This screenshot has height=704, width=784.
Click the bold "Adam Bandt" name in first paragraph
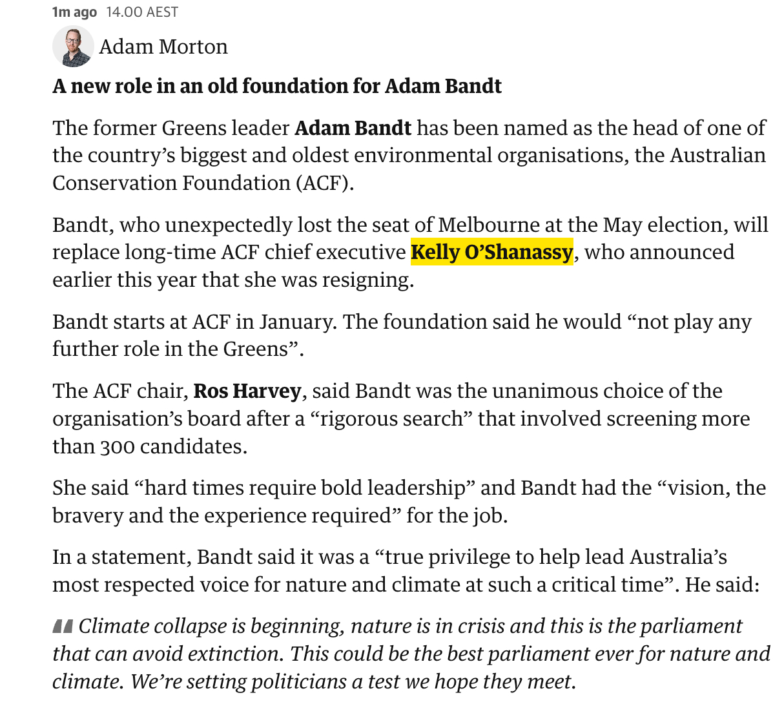tap(353, 128)
